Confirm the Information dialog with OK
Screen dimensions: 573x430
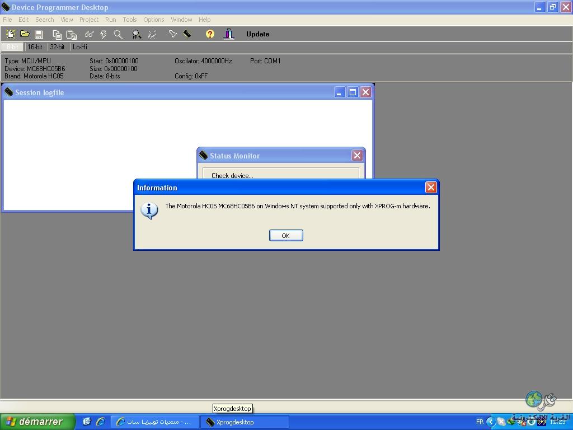(286, 236)
